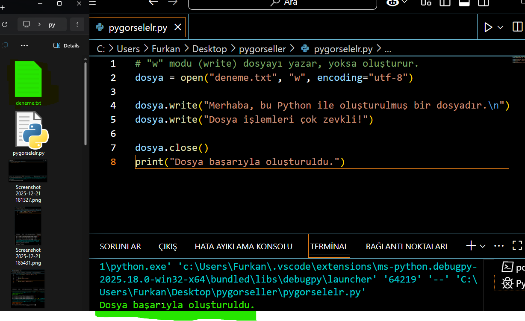The height and width of the screenshot is (321, 525).
Task: Select the pygorselelr.py editor tab
Action: pos(138,28)
